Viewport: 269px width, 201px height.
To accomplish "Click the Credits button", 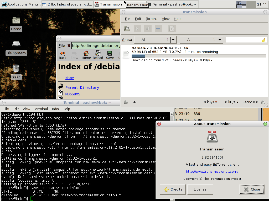I will click(173, 189).
